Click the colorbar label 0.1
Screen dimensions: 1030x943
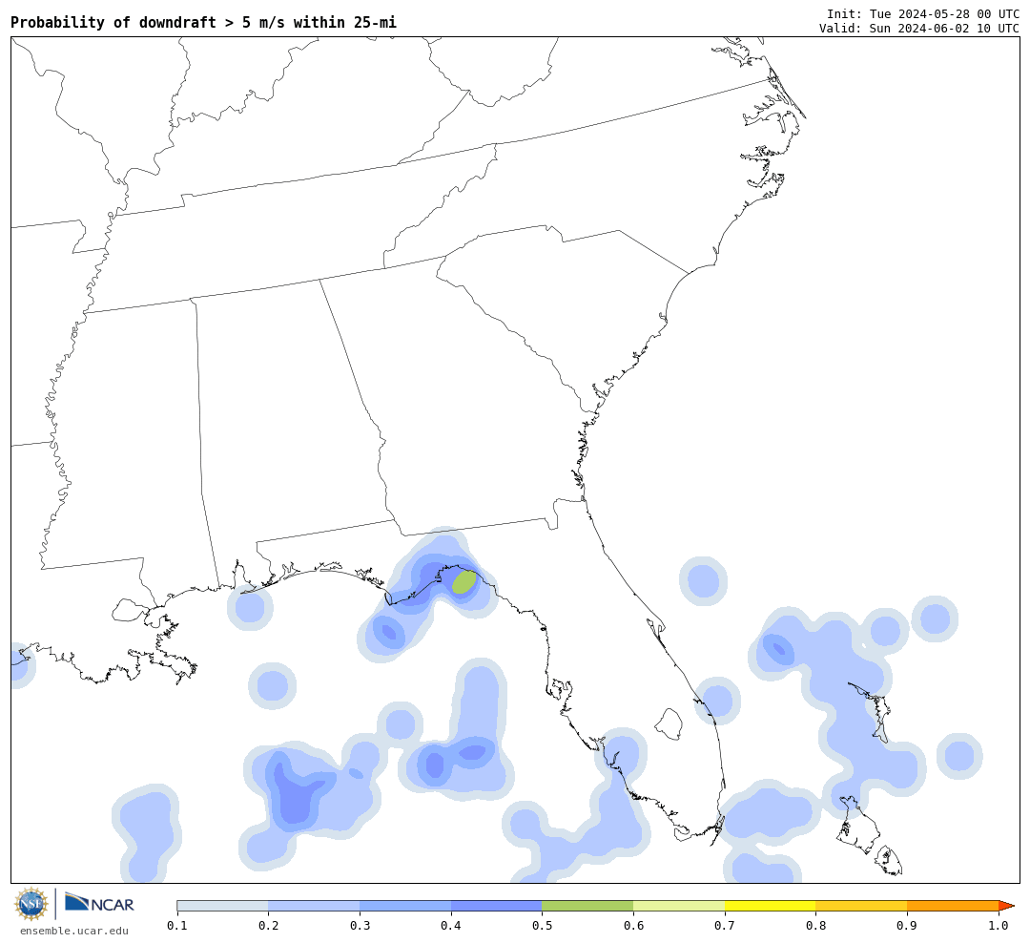[177, 926]
